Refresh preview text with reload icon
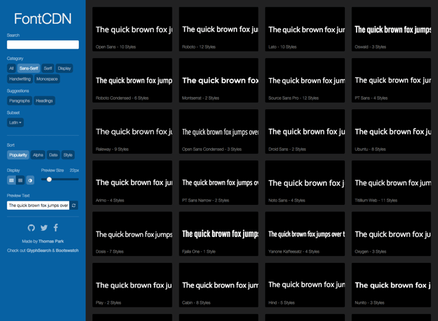 click(x=74, y=206)
